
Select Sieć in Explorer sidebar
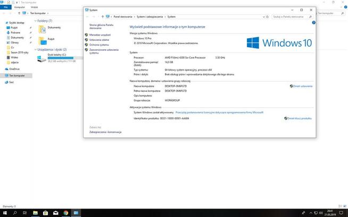11,82
